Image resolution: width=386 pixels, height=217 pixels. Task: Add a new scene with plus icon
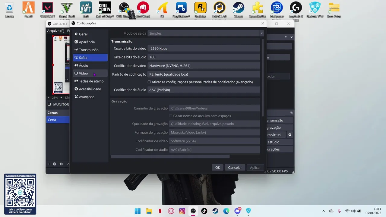point(49,164)
